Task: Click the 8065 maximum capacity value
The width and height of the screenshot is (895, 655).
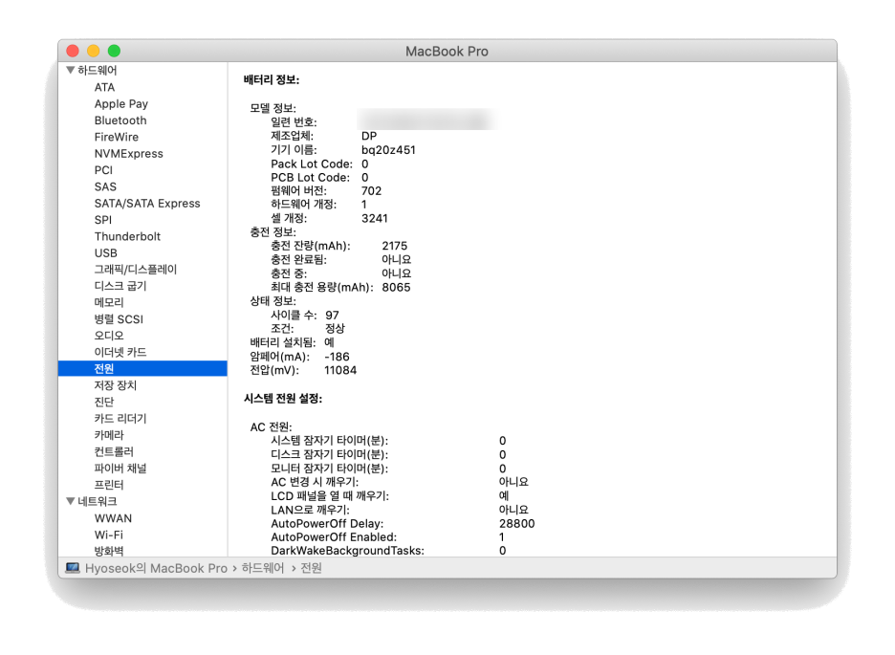Action: [396, 287]
